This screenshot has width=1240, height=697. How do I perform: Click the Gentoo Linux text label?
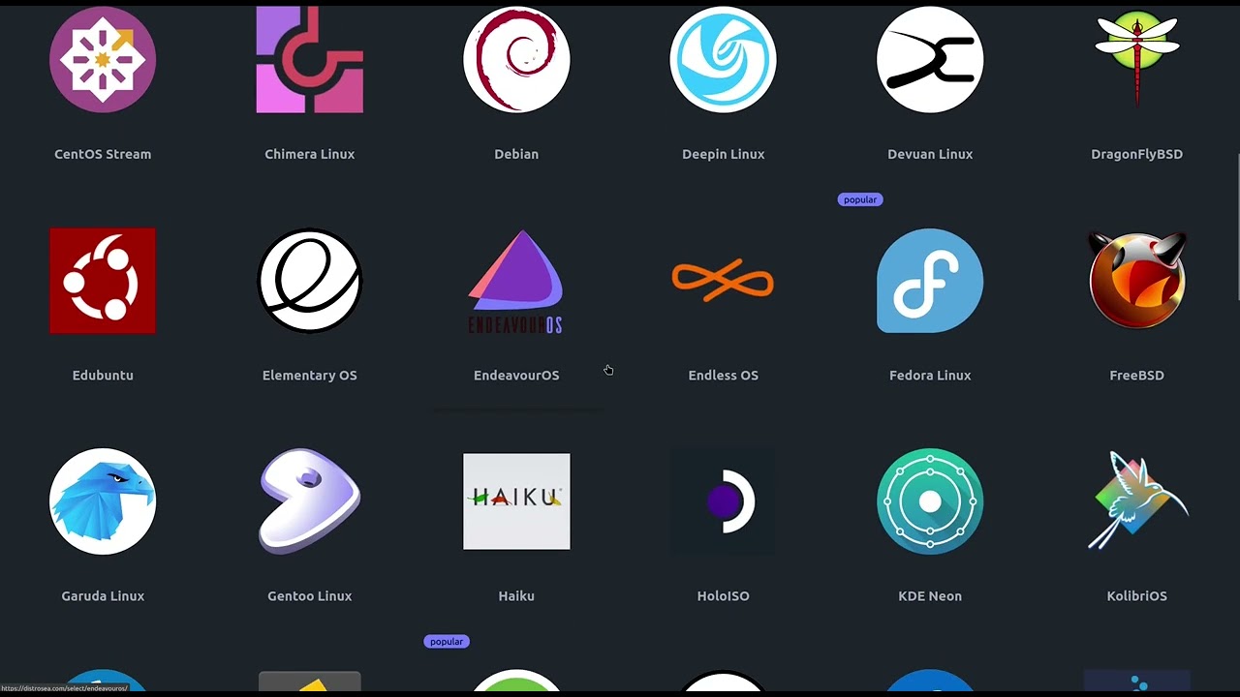coord(310,595)
